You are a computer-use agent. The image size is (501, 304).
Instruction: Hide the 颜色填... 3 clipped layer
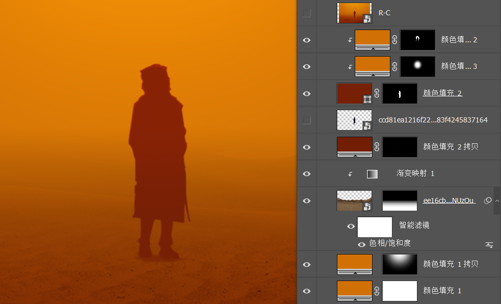point(306,66)
